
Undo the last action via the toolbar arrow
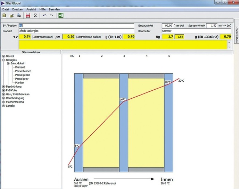pos(44,16)
